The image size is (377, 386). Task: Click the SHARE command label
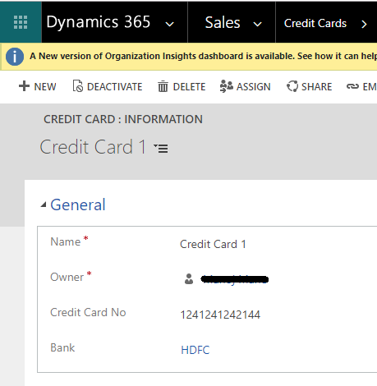click(x=317, y=87)
